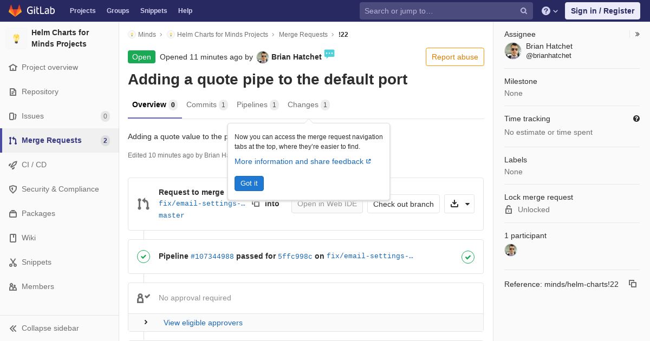Click the Snippets scissors icon
650x341 pixels.
pos(13,263)
